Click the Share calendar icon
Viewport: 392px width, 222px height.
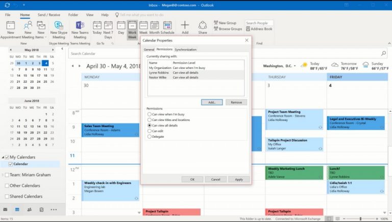[x=203, y=25]
